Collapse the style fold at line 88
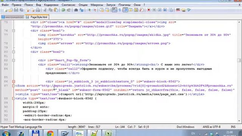 14,98
